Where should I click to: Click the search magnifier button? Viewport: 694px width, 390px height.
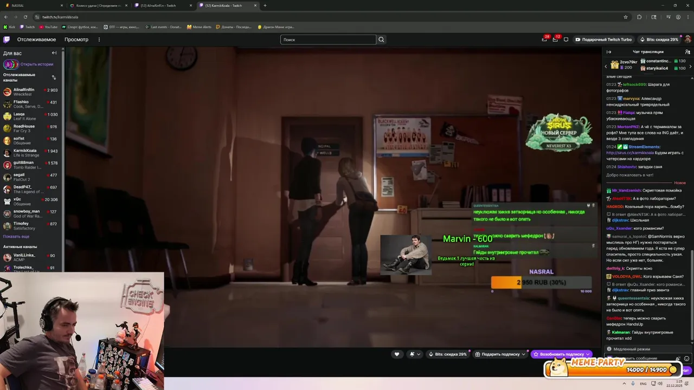(x=381, y=40)
